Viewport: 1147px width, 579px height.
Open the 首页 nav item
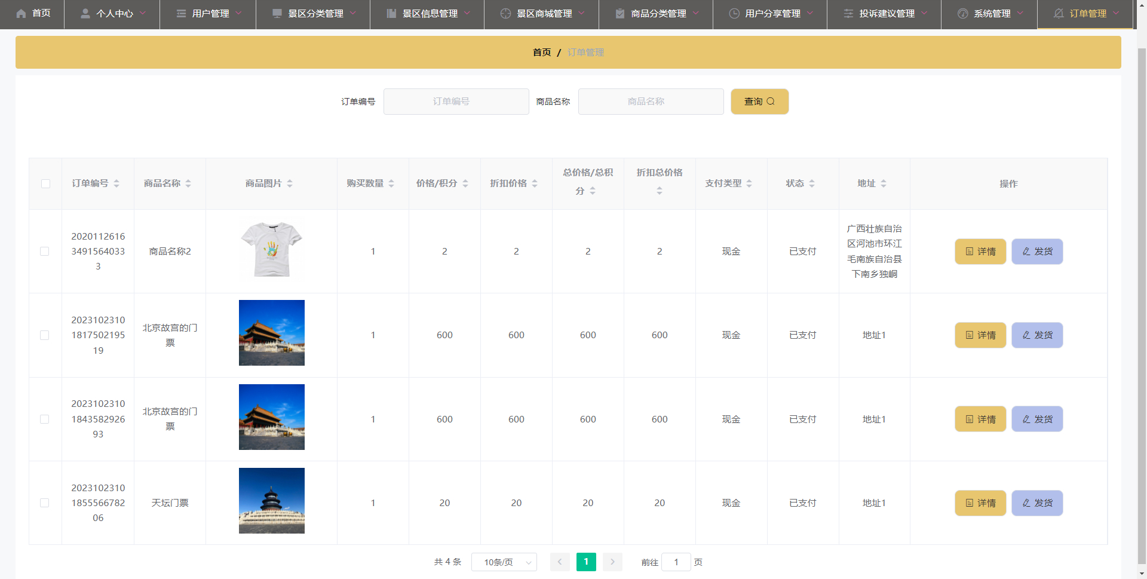pyautogui.click(x=32, y=13)
